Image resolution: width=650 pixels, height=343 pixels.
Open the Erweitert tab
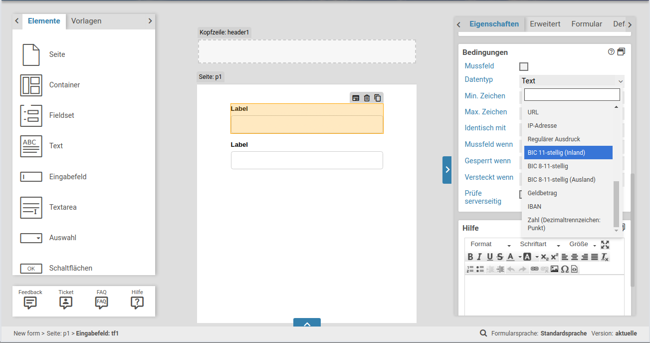click(x=545, y=24)
